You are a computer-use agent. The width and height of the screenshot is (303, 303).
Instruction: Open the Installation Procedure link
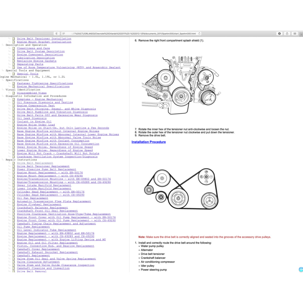coord(149,142)
